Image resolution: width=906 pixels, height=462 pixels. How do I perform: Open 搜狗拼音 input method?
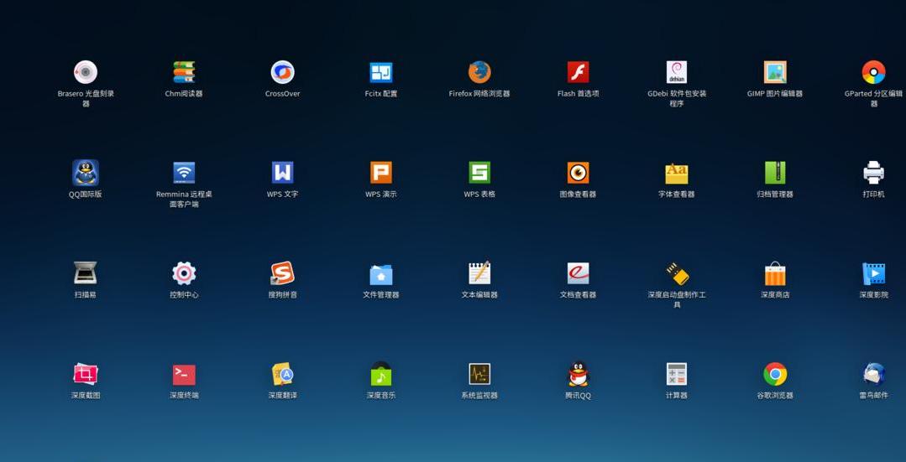(282, 273)
